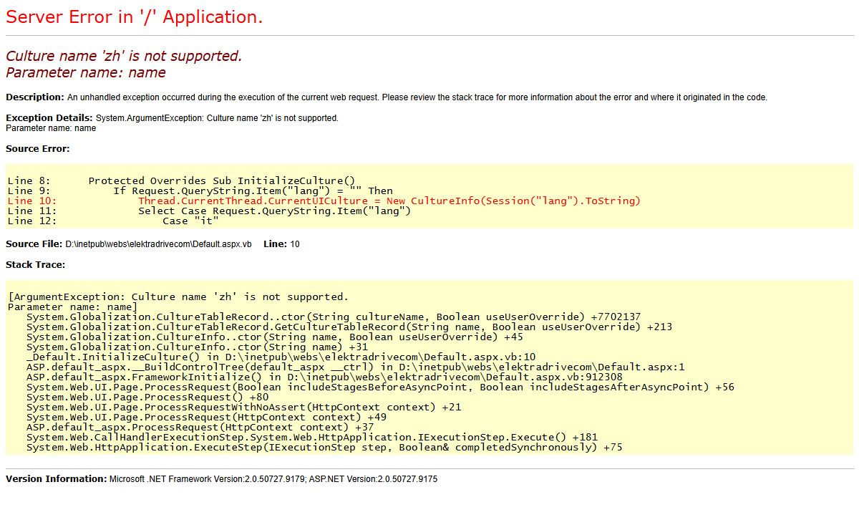Click the CultureInfo..ctor +45 stack line
Viewport: 859px width, 530px height.
(275, 337)
